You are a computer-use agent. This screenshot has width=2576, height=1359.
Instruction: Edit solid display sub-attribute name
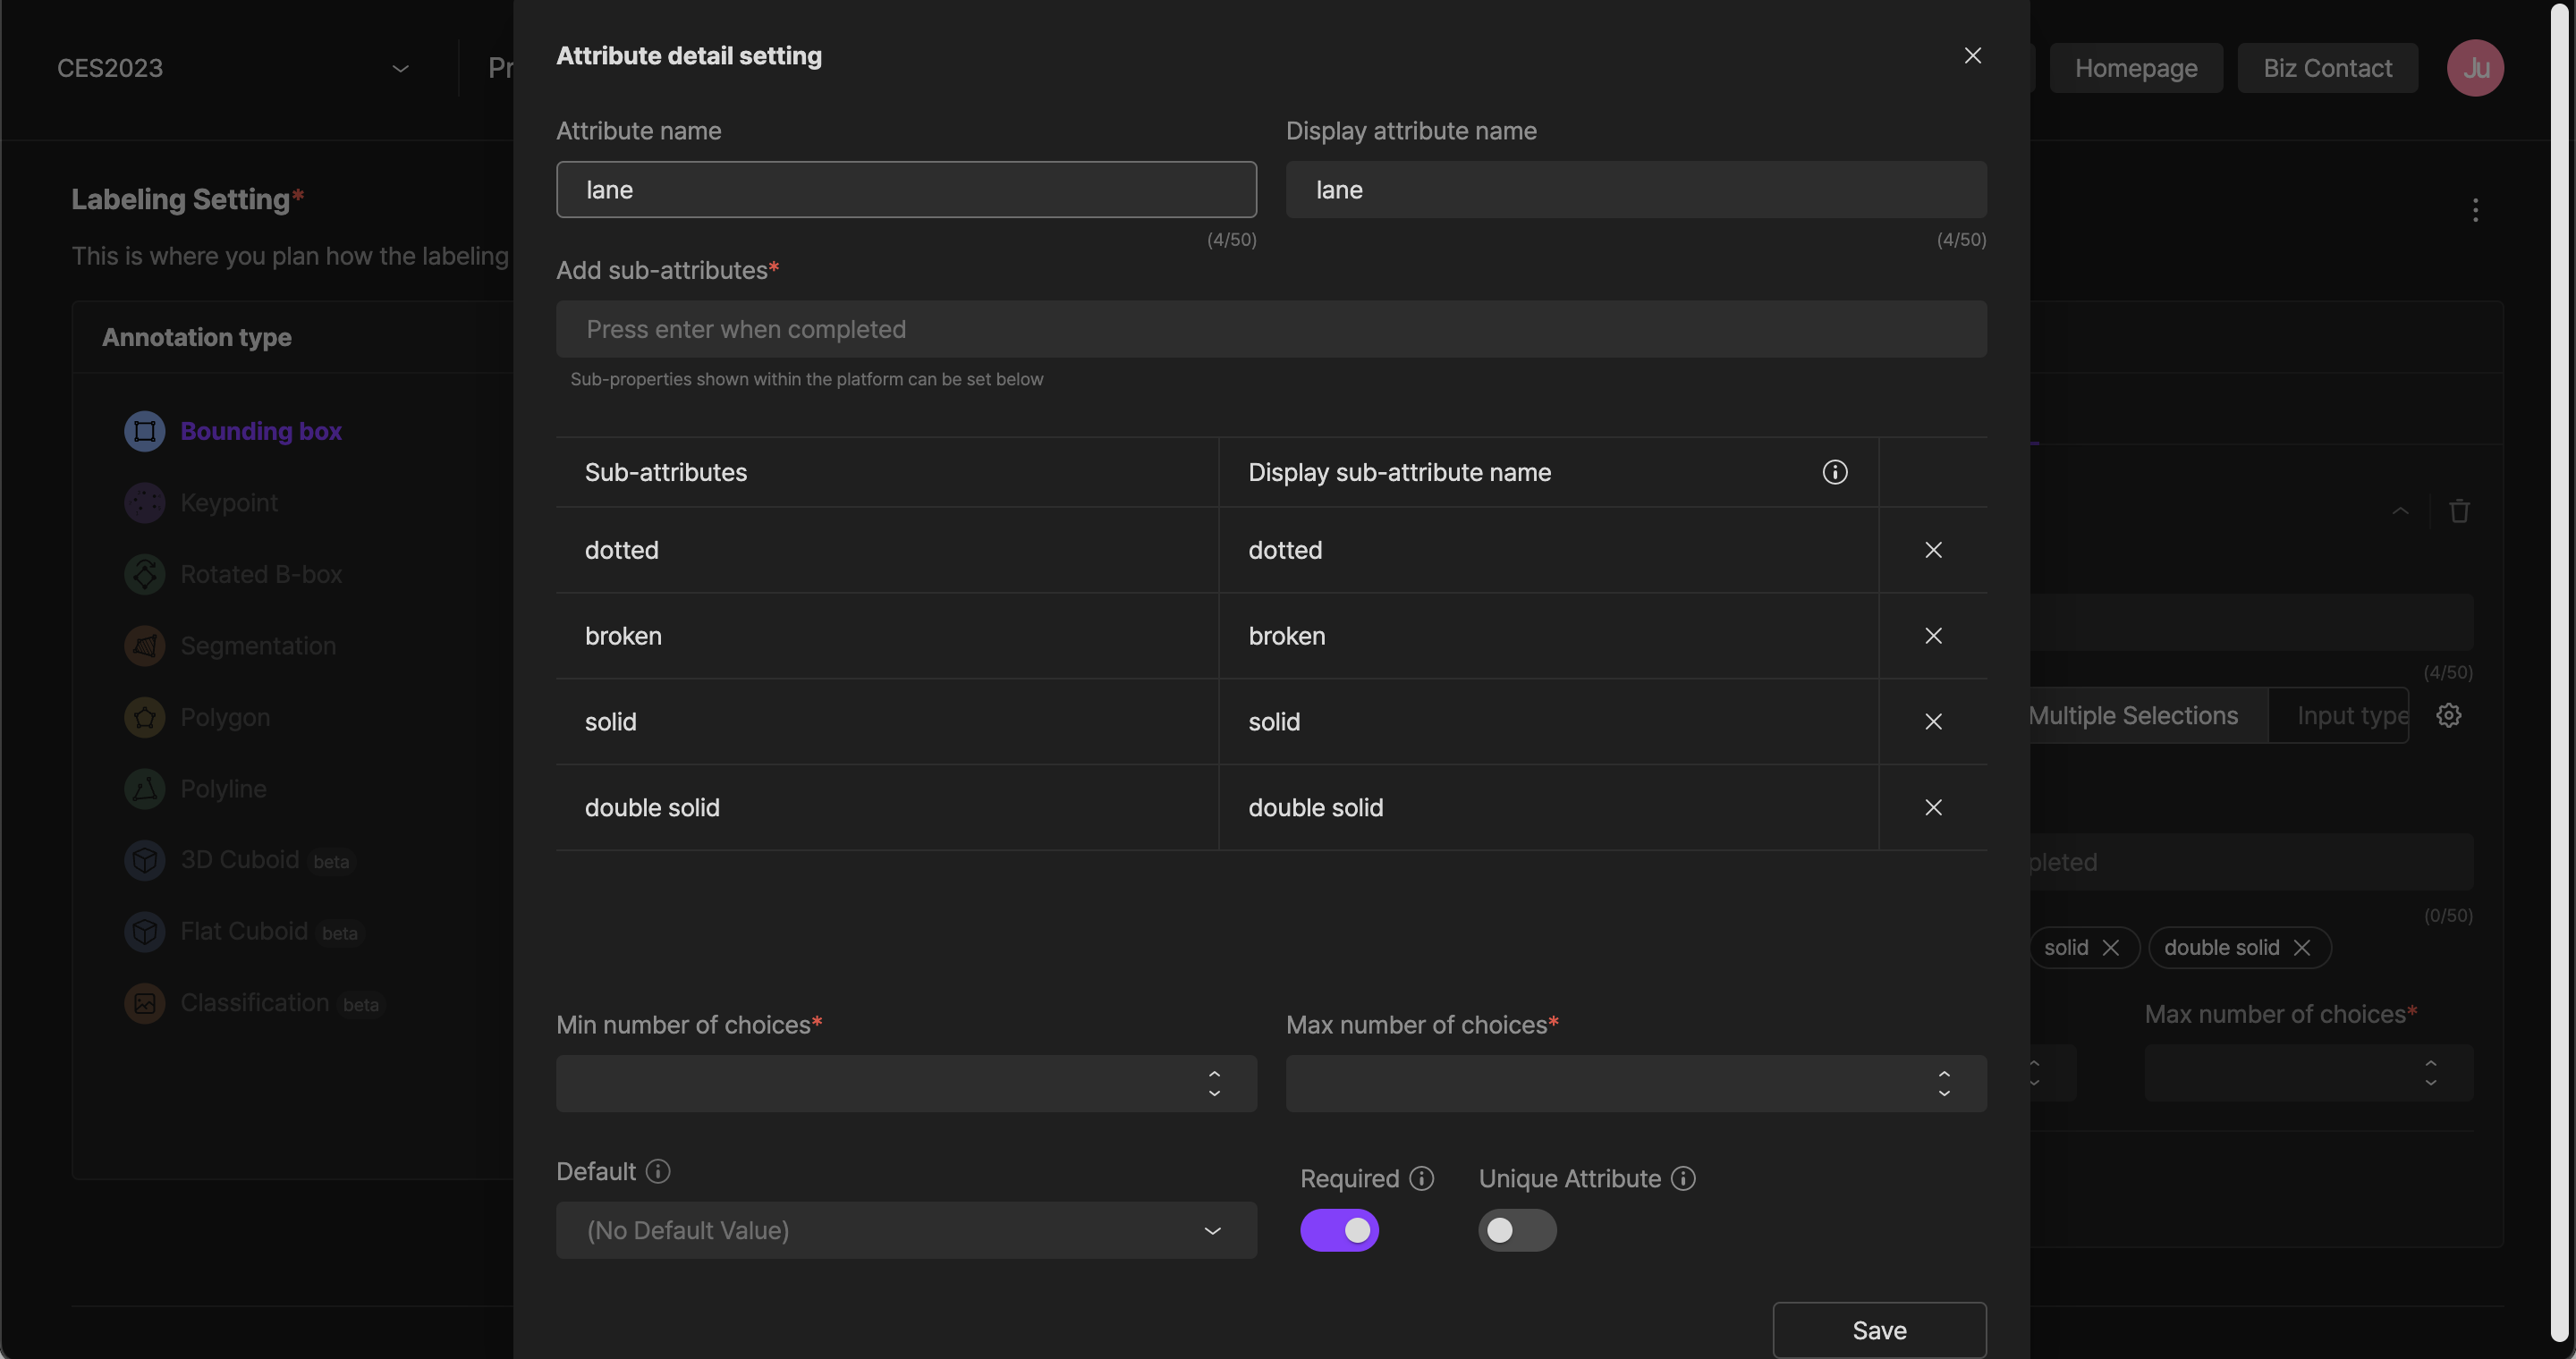click(1548, 722)
